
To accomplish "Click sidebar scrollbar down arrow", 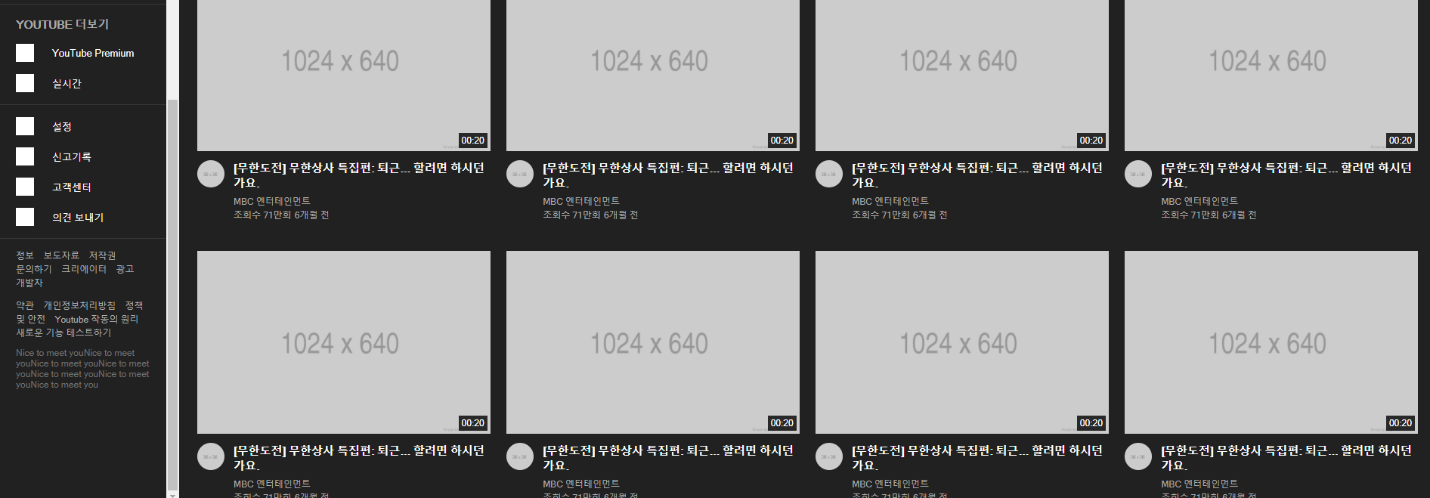I will point(172,495).
